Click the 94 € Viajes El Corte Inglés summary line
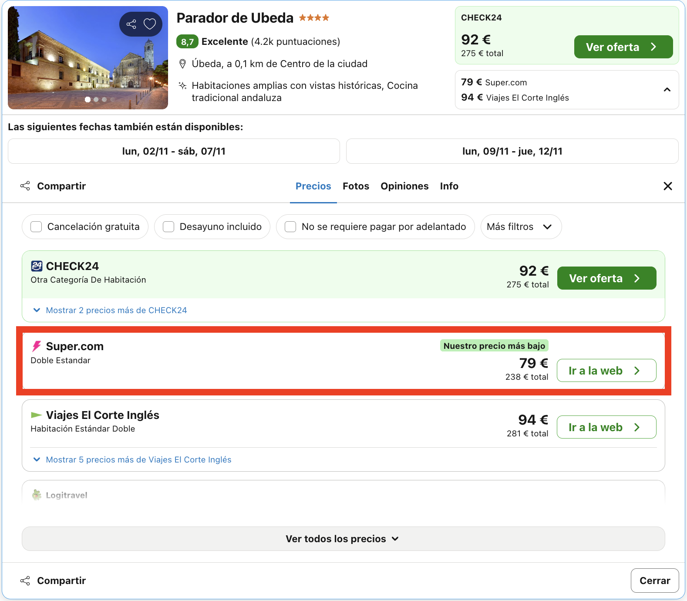 pos(515,98)
